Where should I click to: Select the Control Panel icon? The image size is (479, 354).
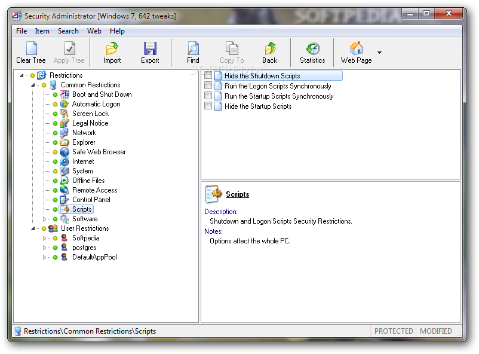tap(65, 200)
